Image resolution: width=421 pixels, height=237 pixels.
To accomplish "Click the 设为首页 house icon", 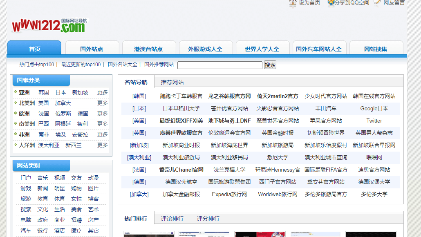I will pos(293,3).
